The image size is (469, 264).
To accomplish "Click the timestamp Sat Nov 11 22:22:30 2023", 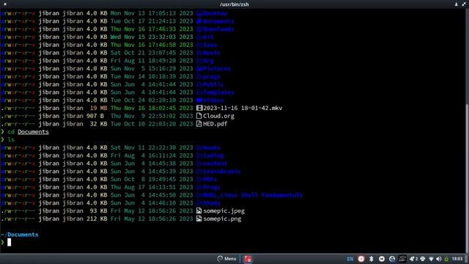I will pos(152,147).
